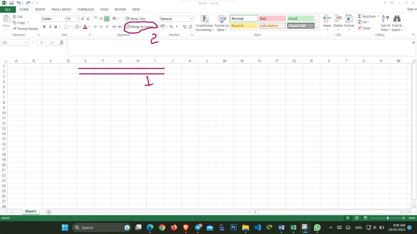Click the Merge & Center button

coord(140,27)
